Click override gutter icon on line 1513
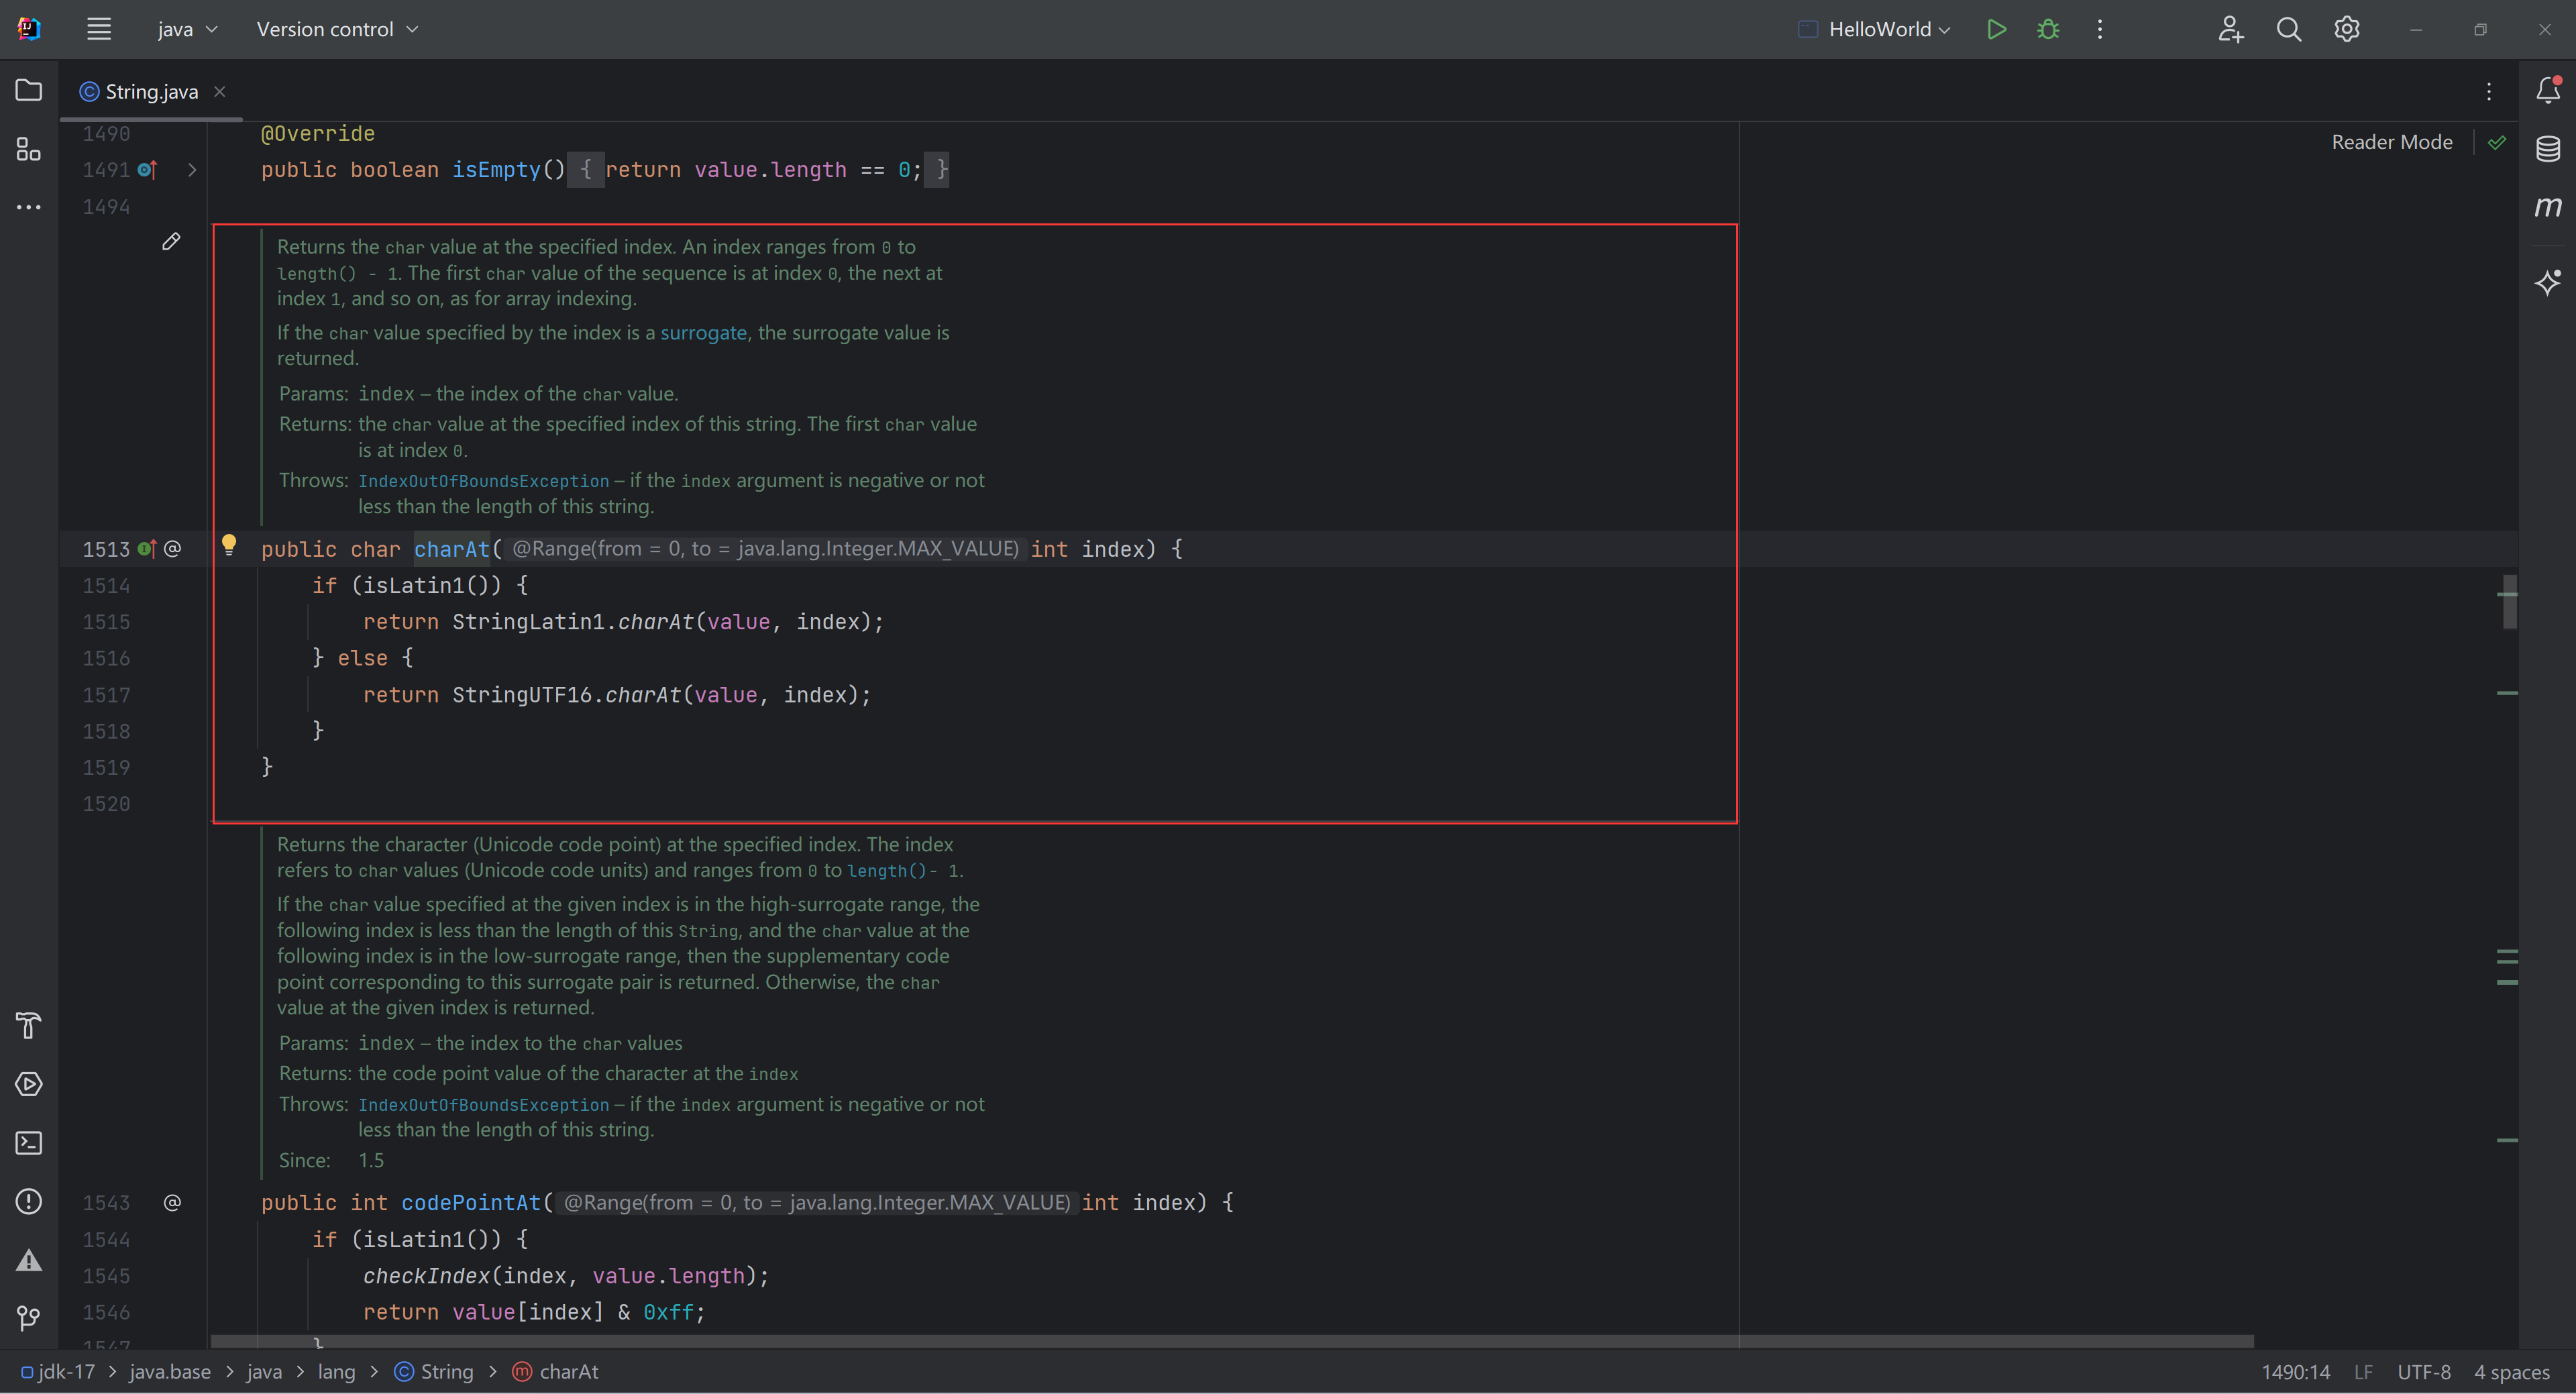 pyautogui.click(x=147, y=548)
